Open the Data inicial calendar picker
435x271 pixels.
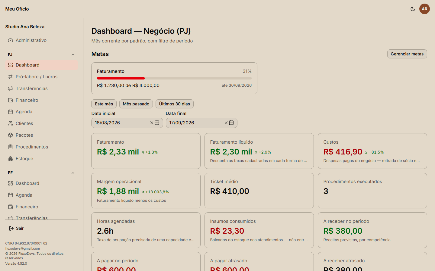pyautogui.click(x=157, y=123)
